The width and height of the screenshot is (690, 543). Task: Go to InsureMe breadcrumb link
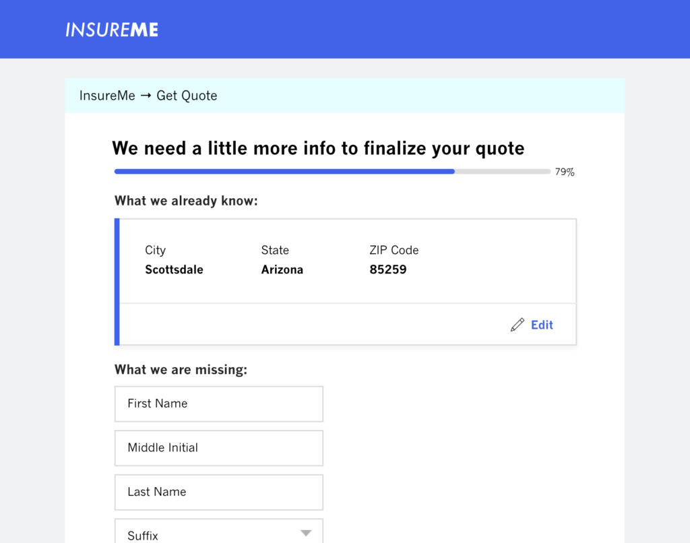(107, 96)
